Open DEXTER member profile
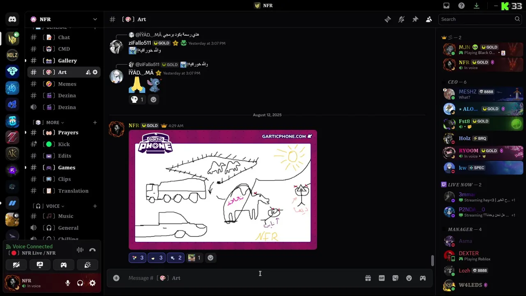The width and height of the screenshot is (526, 296). coord(483,256)
